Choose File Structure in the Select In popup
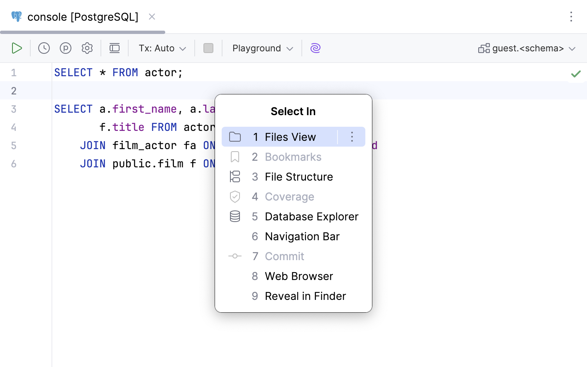 coord(299,177)
